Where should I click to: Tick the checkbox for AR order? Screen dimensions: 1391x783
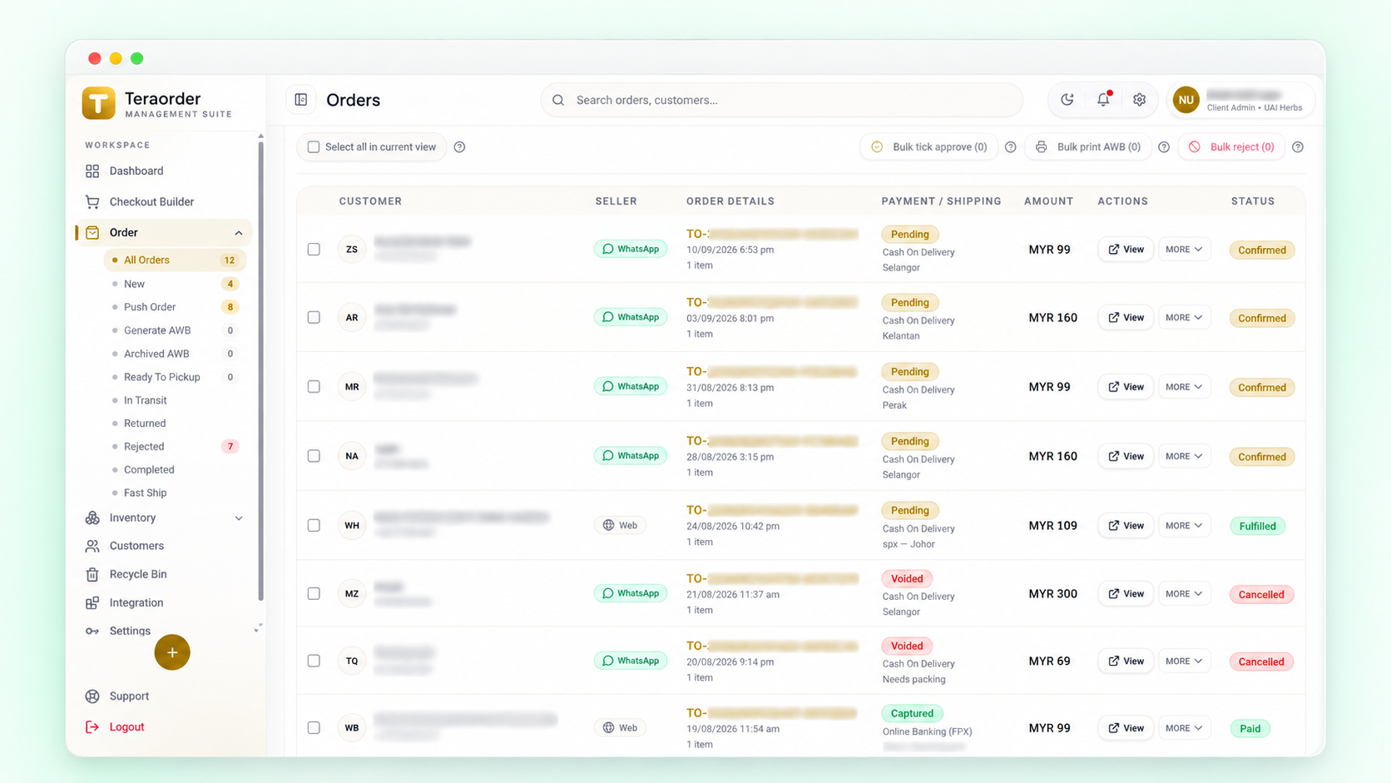(x=314, y=317)
